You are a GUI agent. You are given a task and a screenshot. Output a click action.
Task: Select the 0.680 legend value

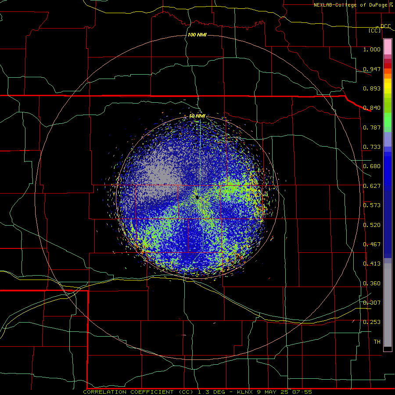pos(372,166)
